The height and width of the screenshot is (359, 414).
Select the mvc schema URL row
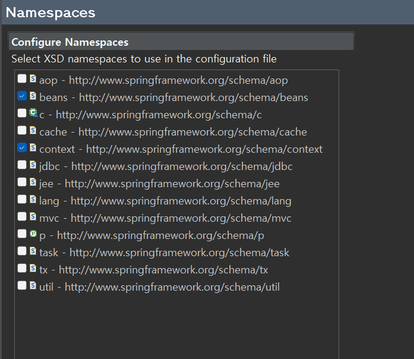click(165, 218)
